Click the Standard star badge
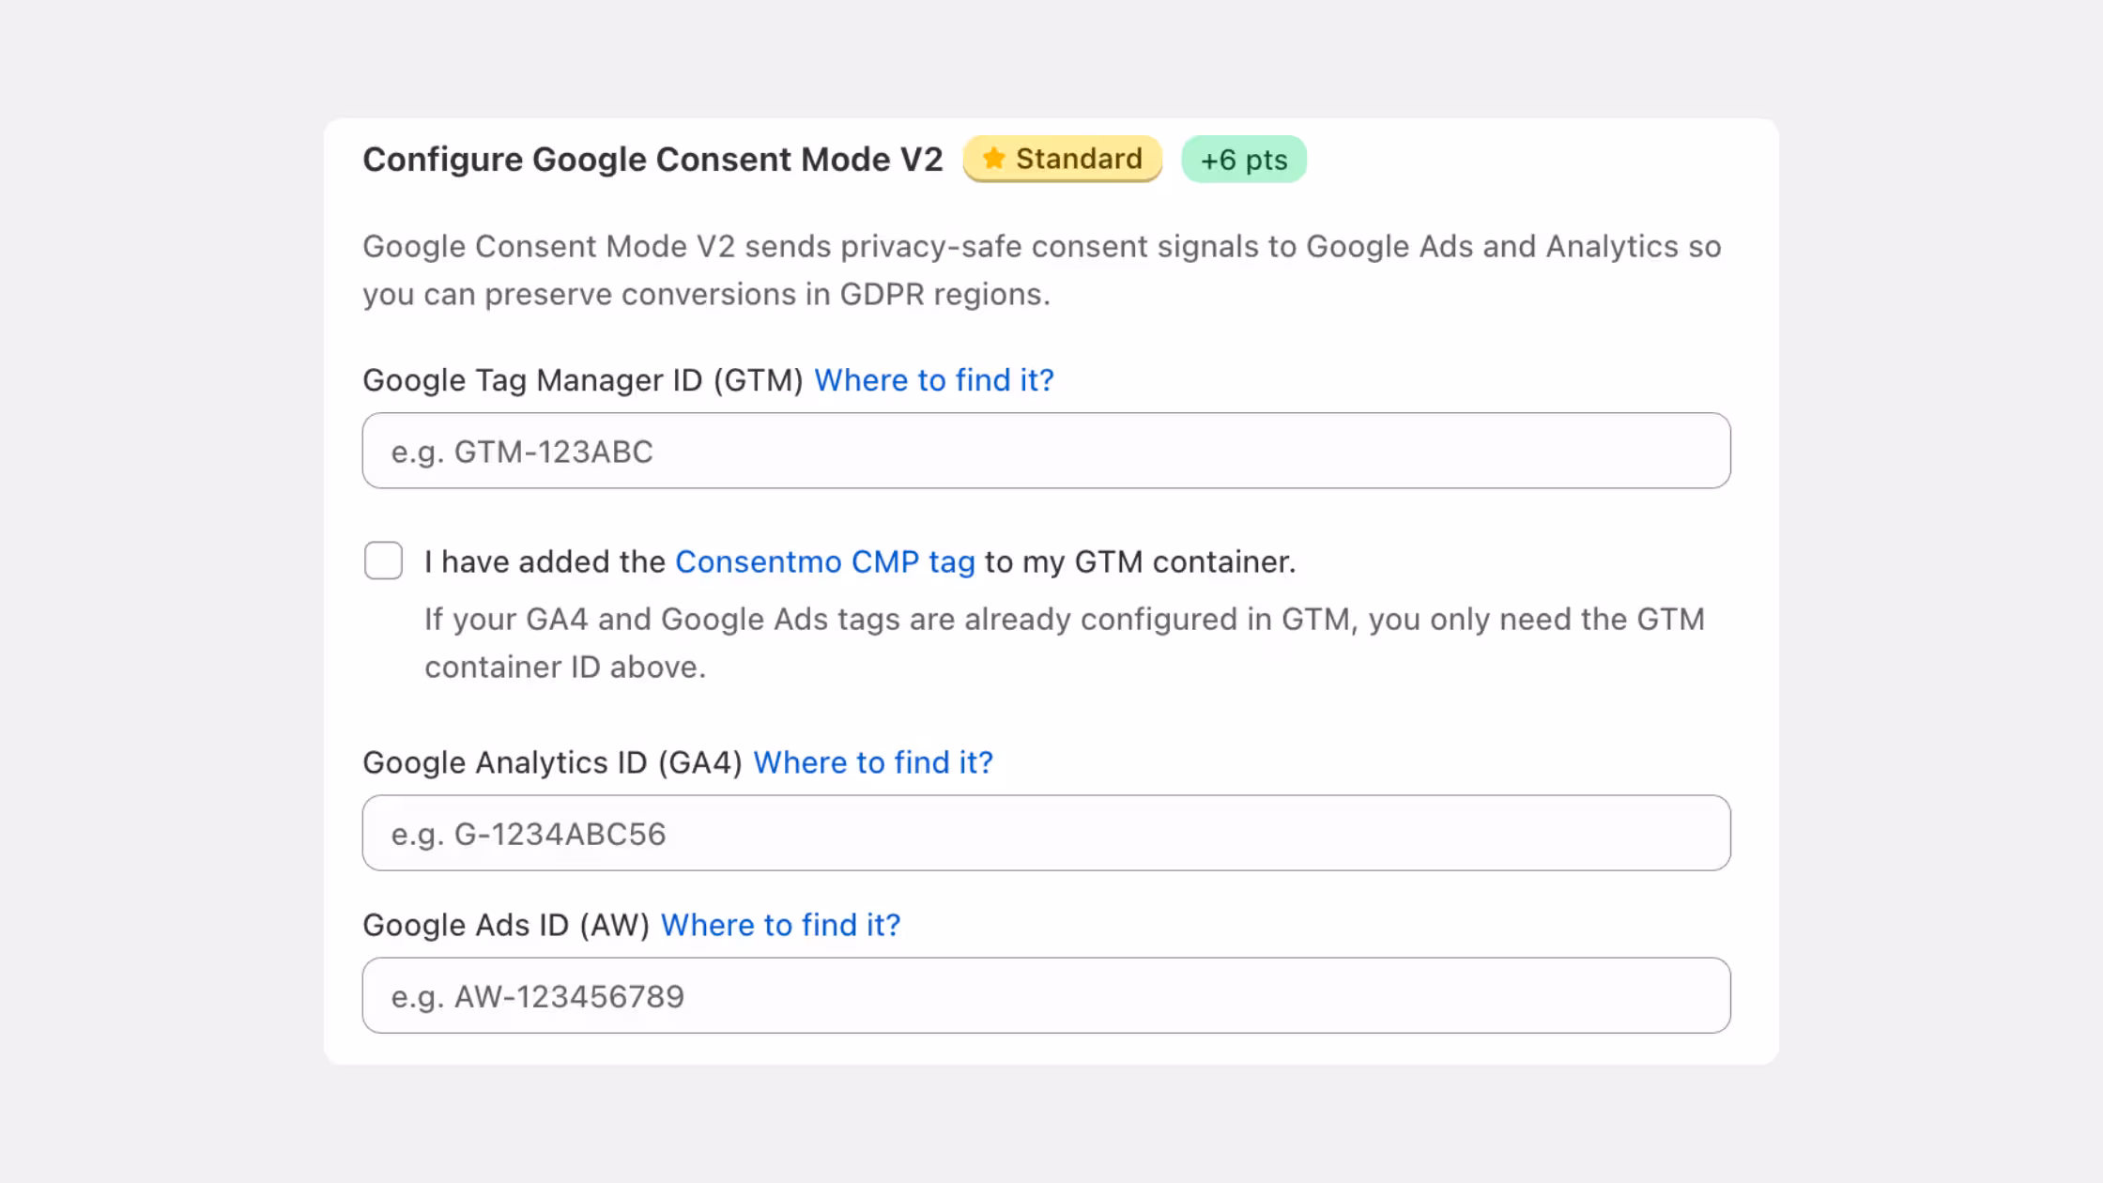2103x1183 pixels. (1063, 159)
